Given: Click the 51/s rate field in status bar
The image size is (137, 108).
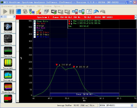Looking at the screenshot, I should tap(93, 105).
